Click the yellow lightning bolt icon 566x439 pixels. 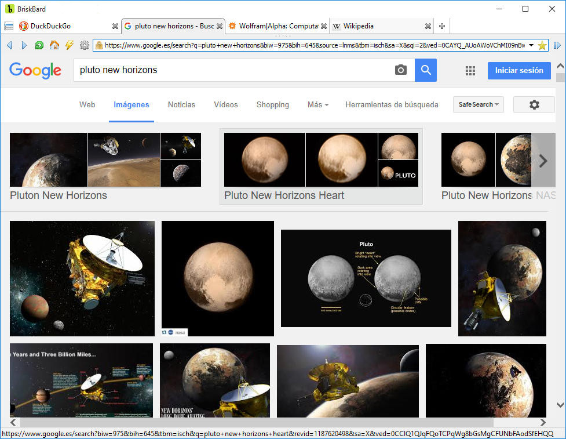click(x=70, y=45)
